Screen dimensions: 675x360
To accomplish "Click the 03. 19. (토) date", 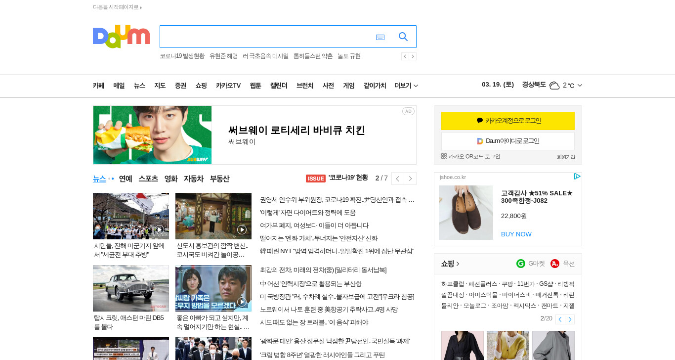I will (x=498, y=85).
